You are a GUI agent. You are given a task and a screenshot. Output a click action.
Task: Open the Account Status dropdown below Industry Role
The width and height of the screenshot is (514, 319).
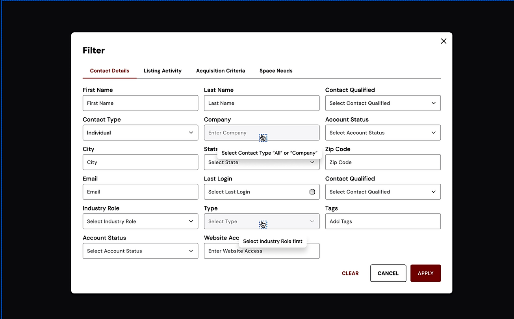(x=140, y=251)
